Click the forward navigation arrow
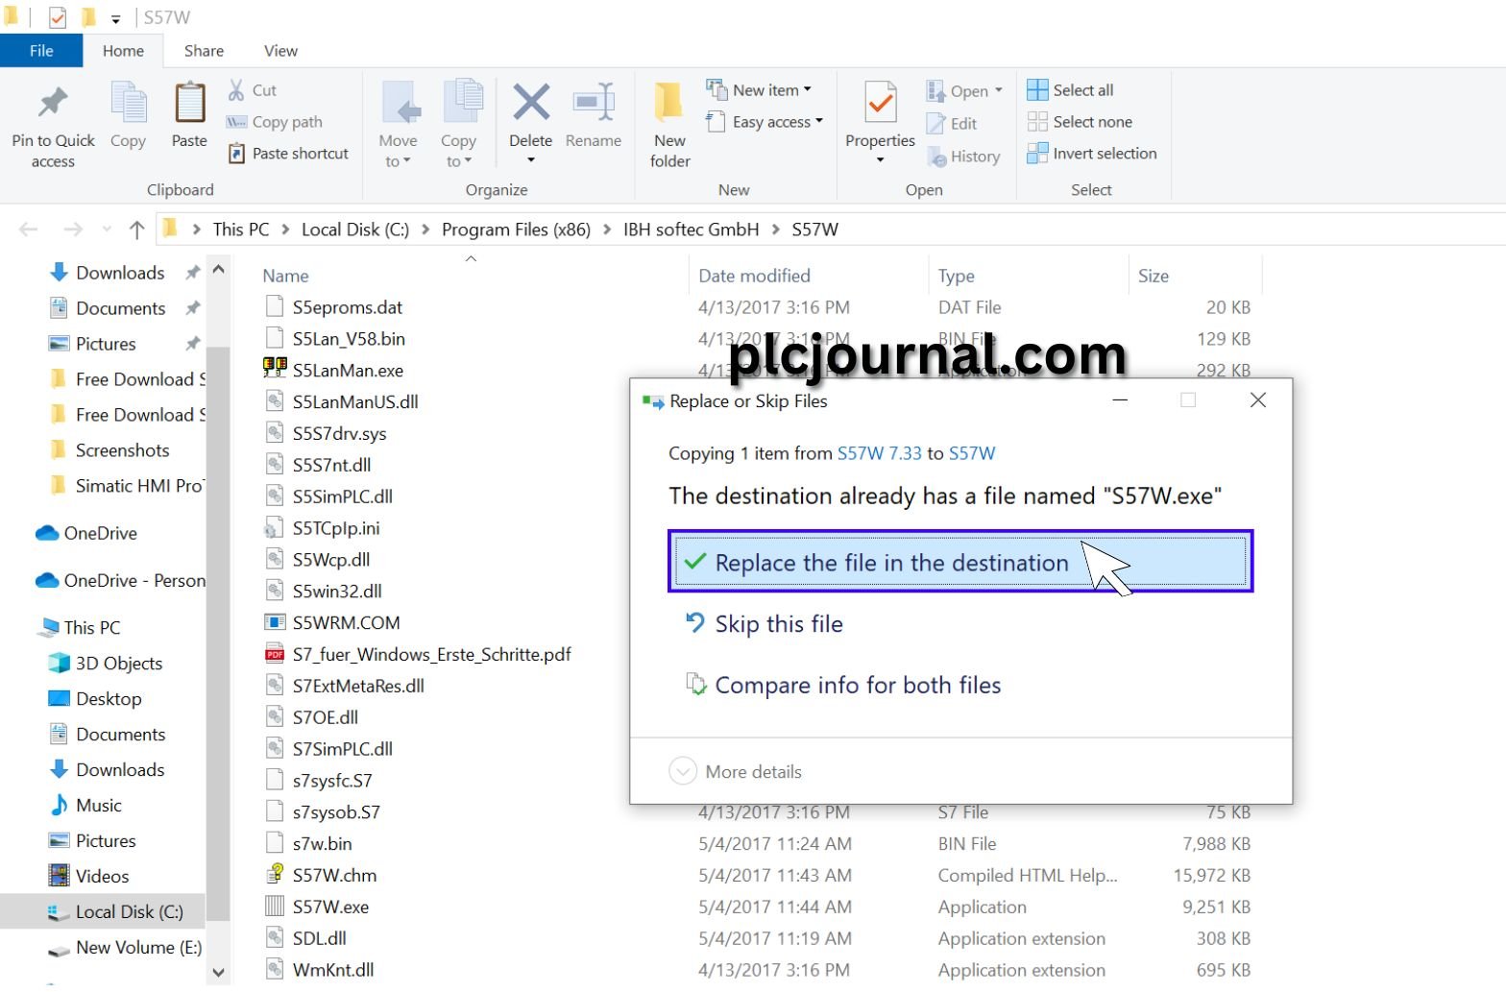The height and width of the screenshot is (992, 1506). coord(73,230)
